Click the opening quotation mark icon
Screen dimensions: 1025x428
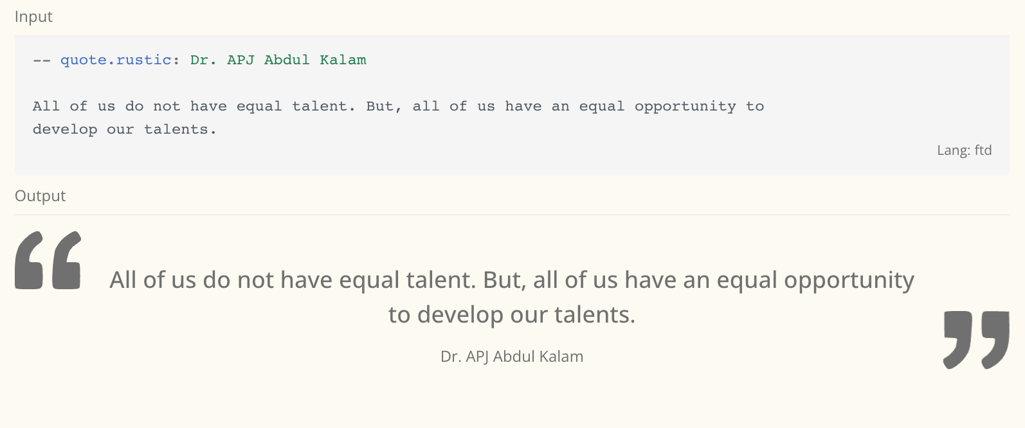[x=48, y=260]
